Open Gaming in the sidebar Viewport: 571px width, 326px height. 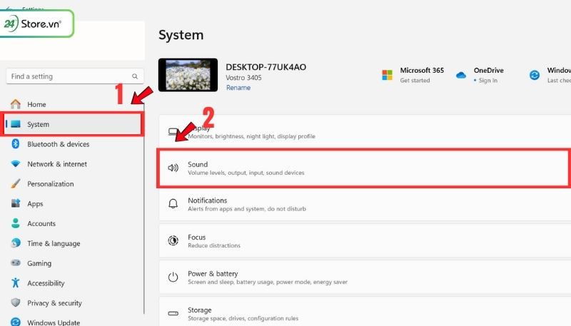click(74, 263)
